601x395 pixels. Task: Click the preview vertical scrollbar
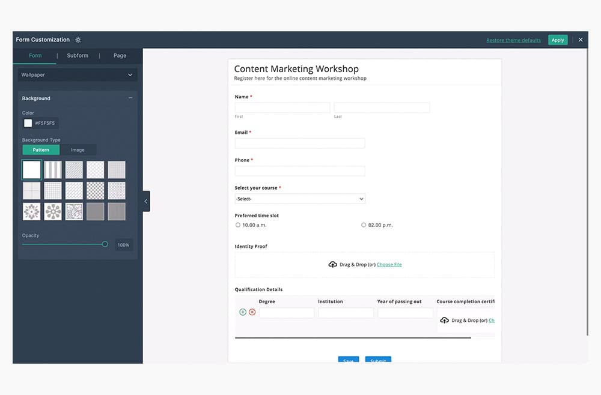click(x=587, y=192)
